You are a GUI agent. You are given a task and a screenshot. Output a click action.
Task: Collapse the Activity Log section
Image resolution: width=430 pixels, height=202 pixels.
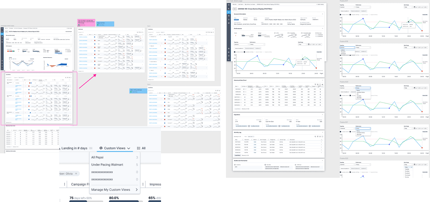click(x=322, y=132)
